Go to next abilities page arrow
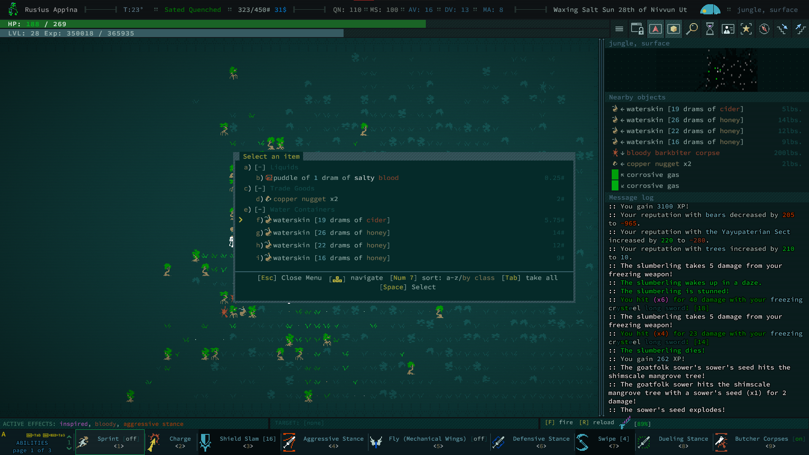The width and height of the screenshot is (809, 455). [x=69, y=448]
